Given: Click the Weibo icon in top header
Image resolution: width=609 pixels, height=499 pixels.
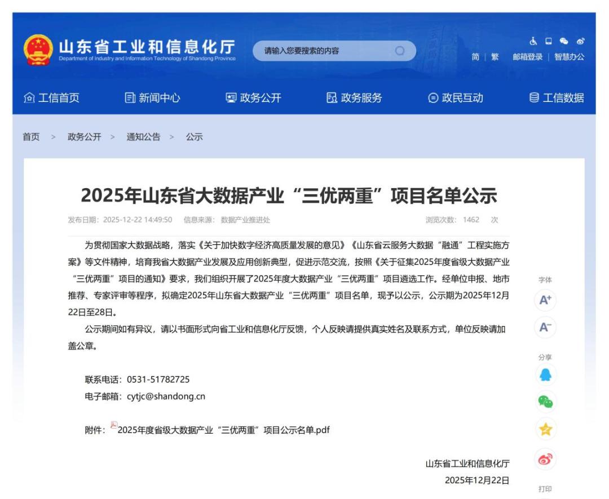Looking at the screenshot, I should 580,41.
